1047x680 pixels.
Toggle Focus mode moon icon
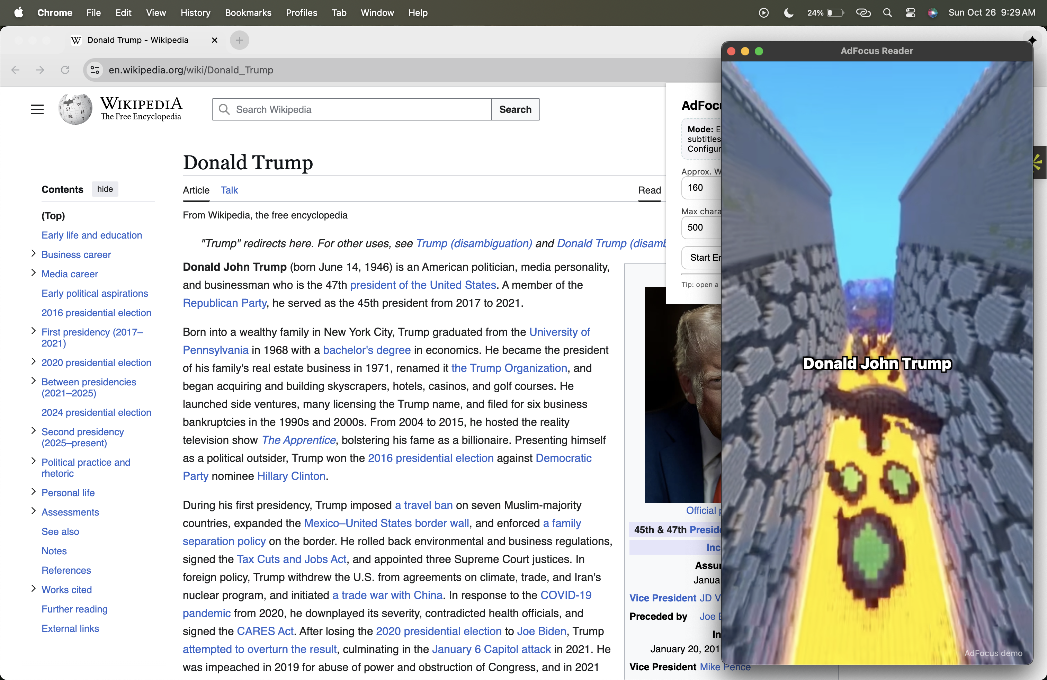pyautogui.click(x=789, y=13)
